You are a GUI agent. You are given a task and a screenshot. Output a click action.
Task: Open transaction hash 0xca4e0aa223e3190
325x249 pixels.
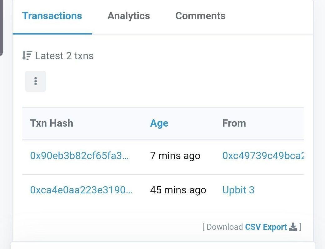(x=81, y=190)
